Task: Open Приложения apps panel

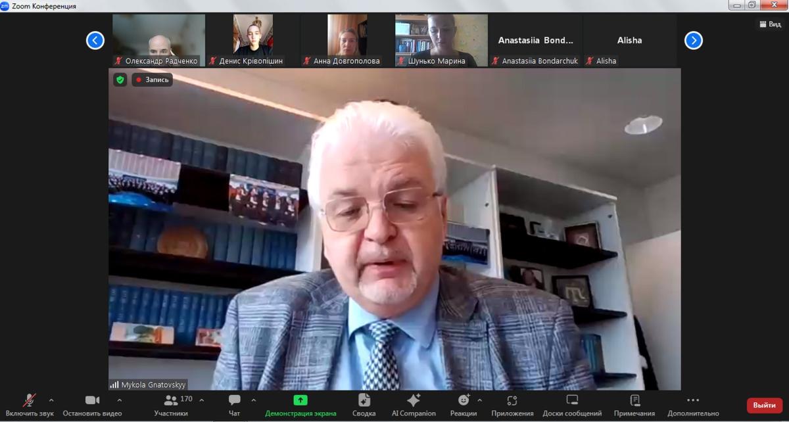Action: coord(512,406)
